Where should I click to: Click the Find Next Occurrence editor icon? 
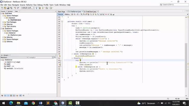86,14
